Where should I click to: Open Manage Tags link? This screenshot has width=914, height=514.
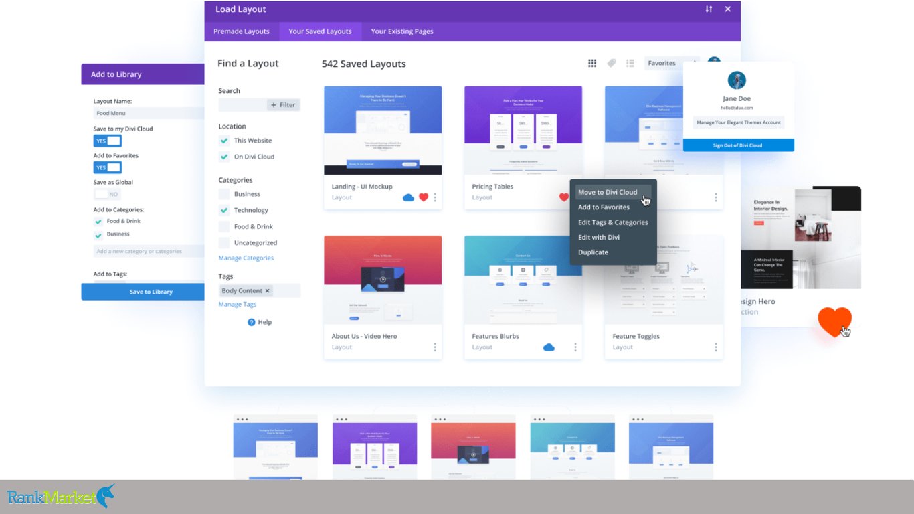[x=238, y=305]
